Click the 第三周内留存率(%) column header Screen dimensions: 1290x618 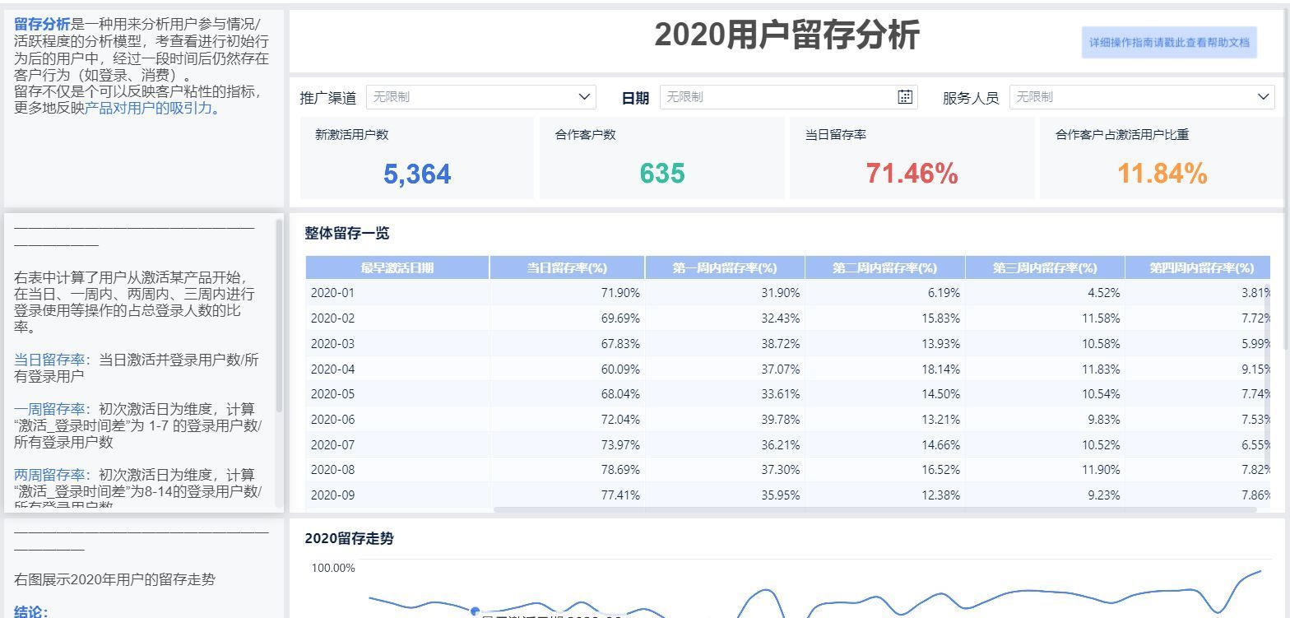pyautogui.click(x=1045, y=267)
